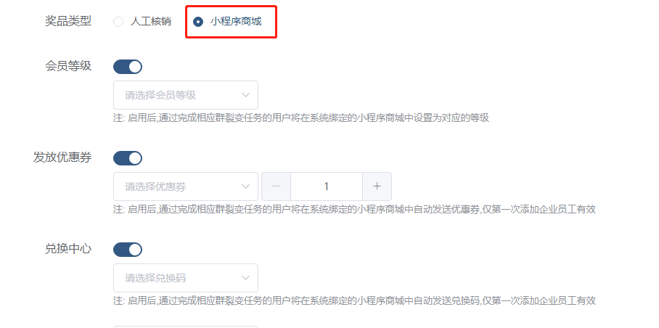This screenshot has width=659, height=328.
Task: Click chevron arrow in 兑换码 select box
Action: (x=246, y=278)
